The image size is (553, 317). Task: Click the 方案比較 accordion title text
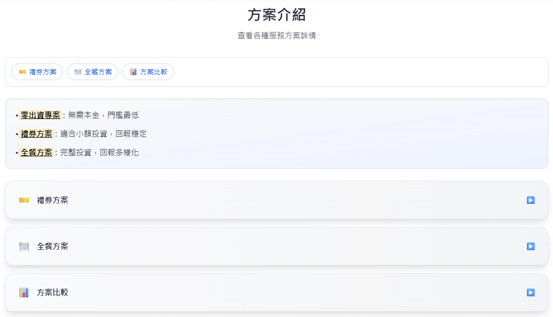(x=53, y=292)
